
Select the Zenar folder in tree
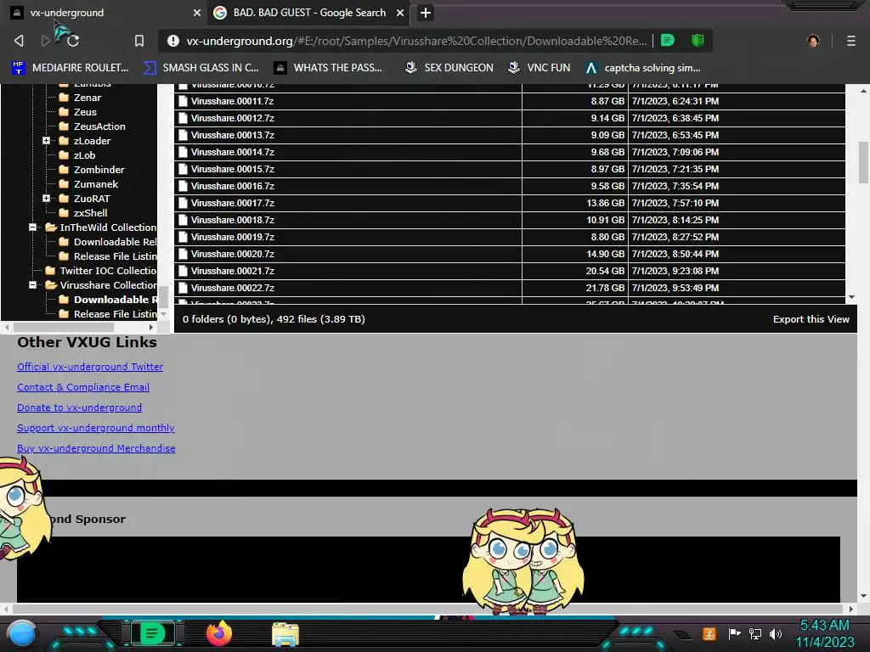click(88, 98)
